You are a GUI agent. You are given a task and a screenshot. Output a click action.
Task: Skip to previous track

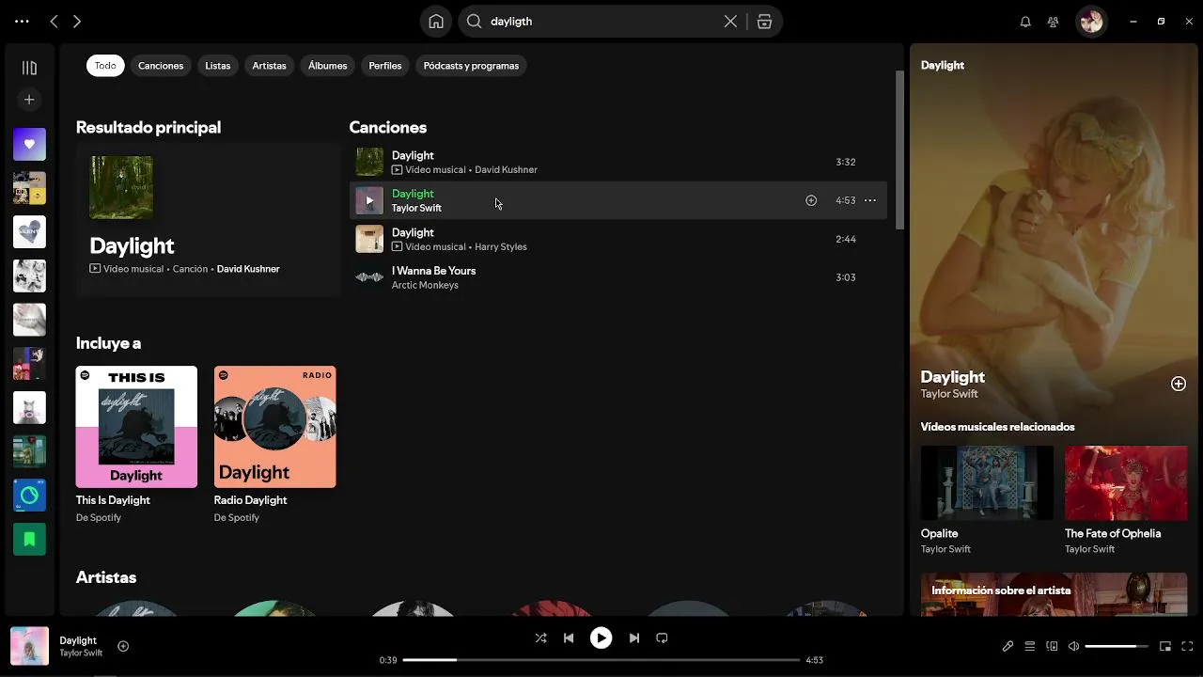[x=569, y=638]
